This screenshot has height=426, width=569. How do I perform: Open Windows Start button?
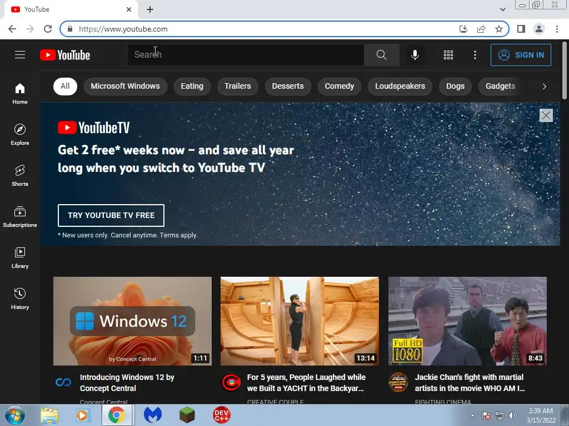(14, 415)
